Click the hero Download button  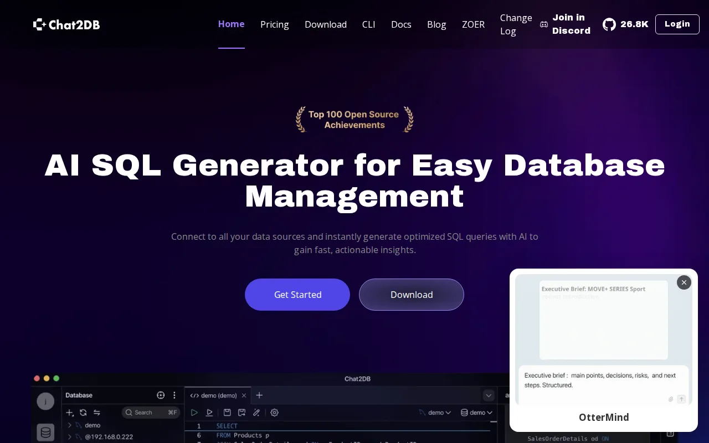[412, 295]
